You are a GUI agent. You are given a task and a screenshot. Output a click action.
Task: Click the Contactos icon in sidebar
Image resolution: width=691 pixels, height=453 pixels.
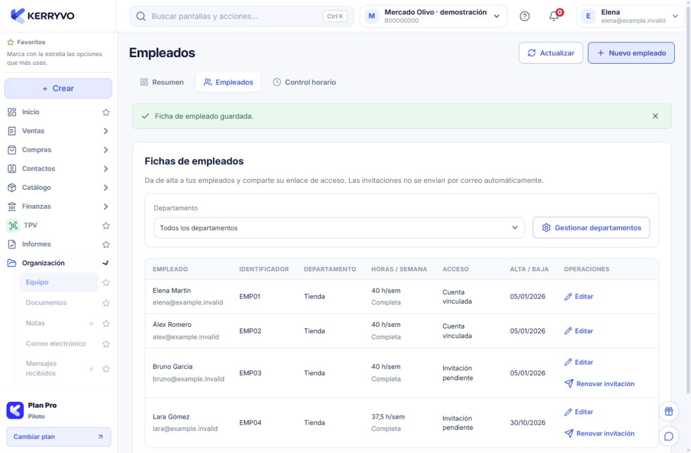11,169
